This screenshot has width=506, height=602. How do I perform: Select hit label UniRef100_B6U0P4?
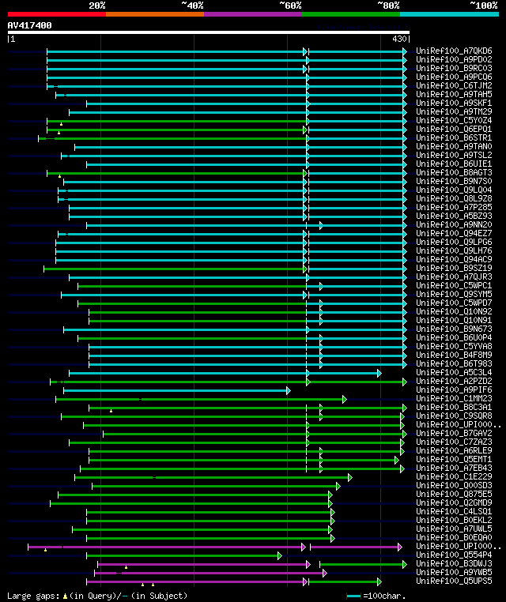[454, 337]
